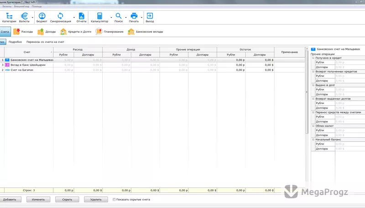Image resolution: width=365 pixels, height=208 pixels.
Task: Click Доллары value field under Обмен валют
Action: (350, 135)
